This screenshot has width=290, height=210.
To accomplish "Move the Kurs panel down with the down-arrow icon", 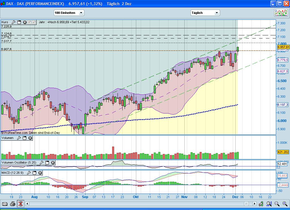I will click(x=34, y=22).
